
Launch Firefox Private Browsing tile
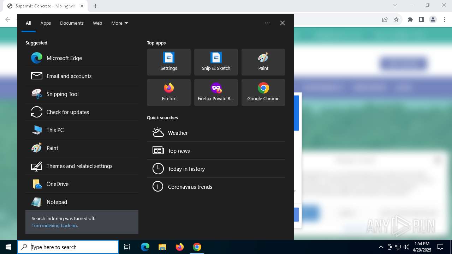click(x=216, y=92)
